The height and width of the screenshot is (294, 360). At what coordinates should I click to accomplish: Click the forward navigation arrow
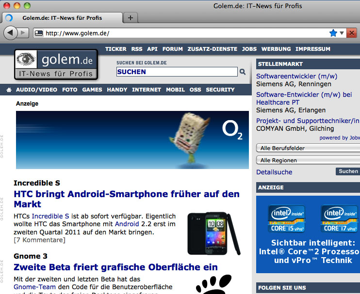(23, 33)
